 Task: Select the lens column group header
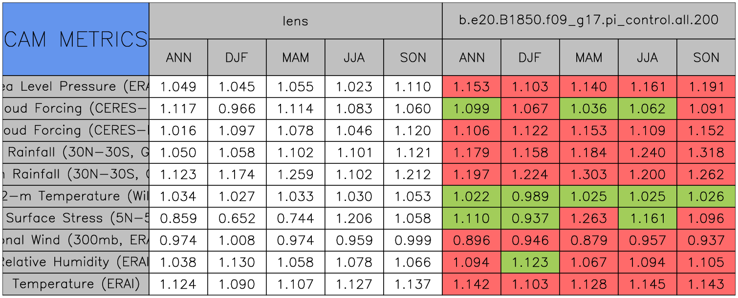[x=295, y=20]
